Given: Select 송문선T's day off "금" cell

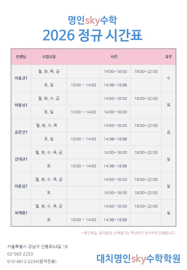Looking at the screenshot, I should (169, 132).
